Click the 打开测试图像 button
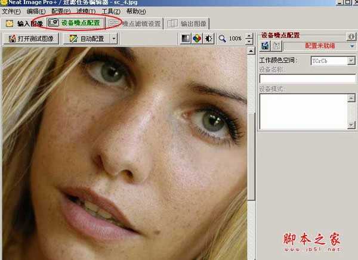 [31, 39]
